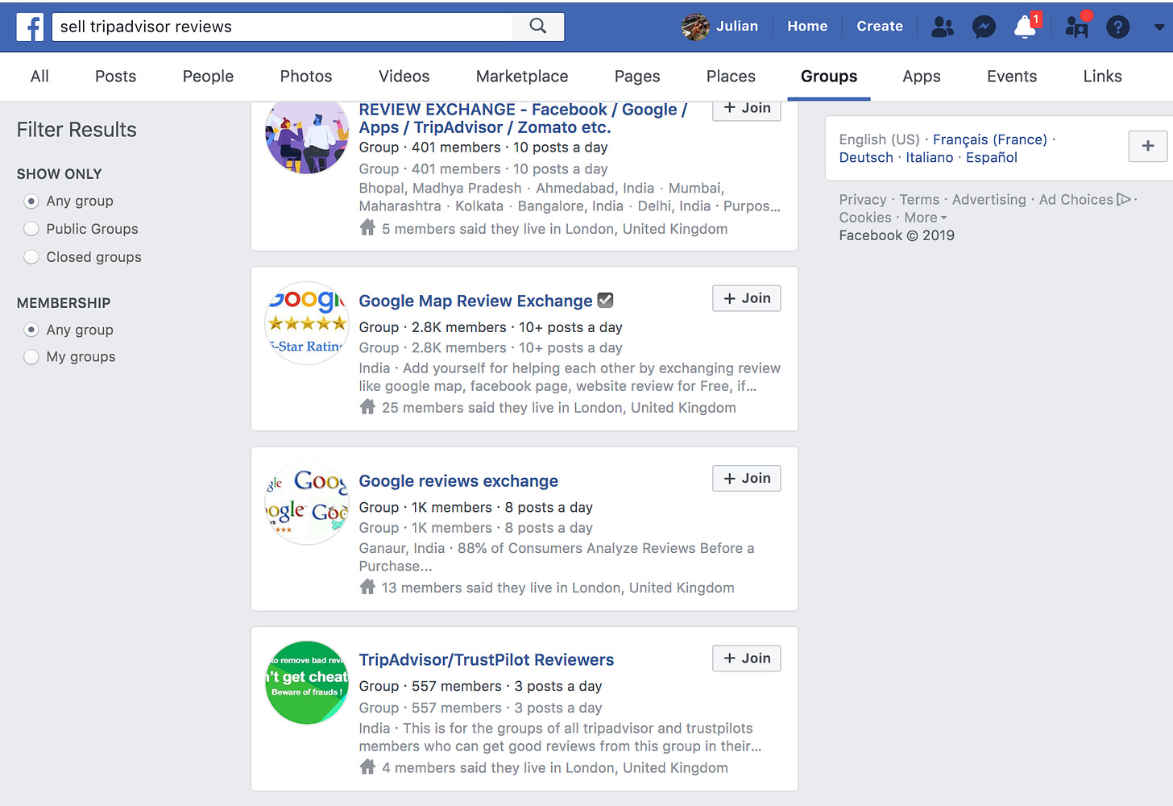Image resolution: width=1173 pixels, height=806 pixels.
Task: Click house icon beside '13 members said they live'
Action: click(367, 587)
